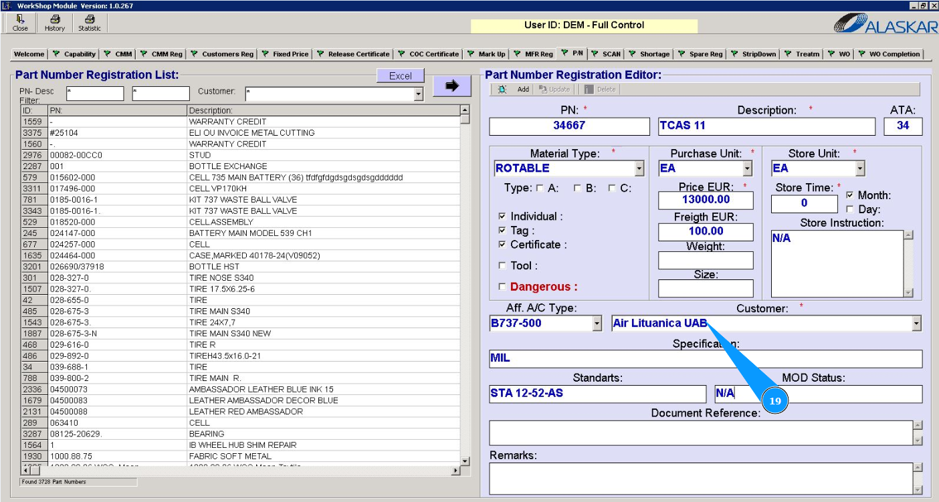Click the Price EUR input field
The width and height of the screenshot is (939, 502).
[706, 200]
